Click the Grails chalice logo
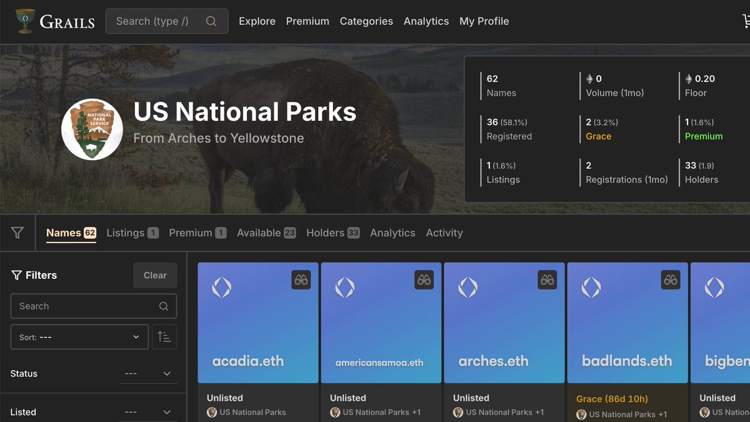Screen dimensions: 750x422 (26, 21)
